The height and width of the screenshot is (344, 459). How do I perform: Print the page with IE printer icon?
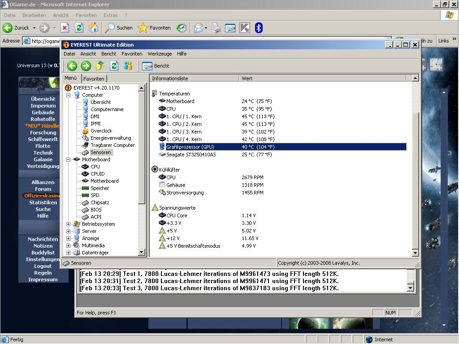(216, 28)
